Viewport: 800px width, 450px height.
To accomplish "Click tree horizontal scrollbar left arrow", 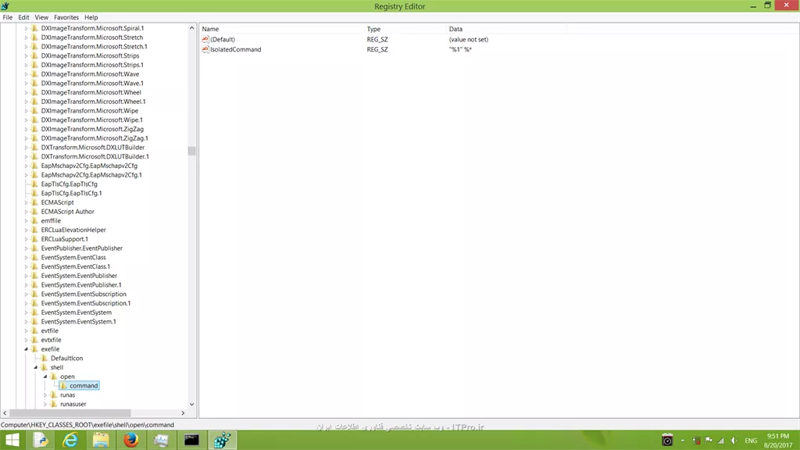I will (5, 412).
